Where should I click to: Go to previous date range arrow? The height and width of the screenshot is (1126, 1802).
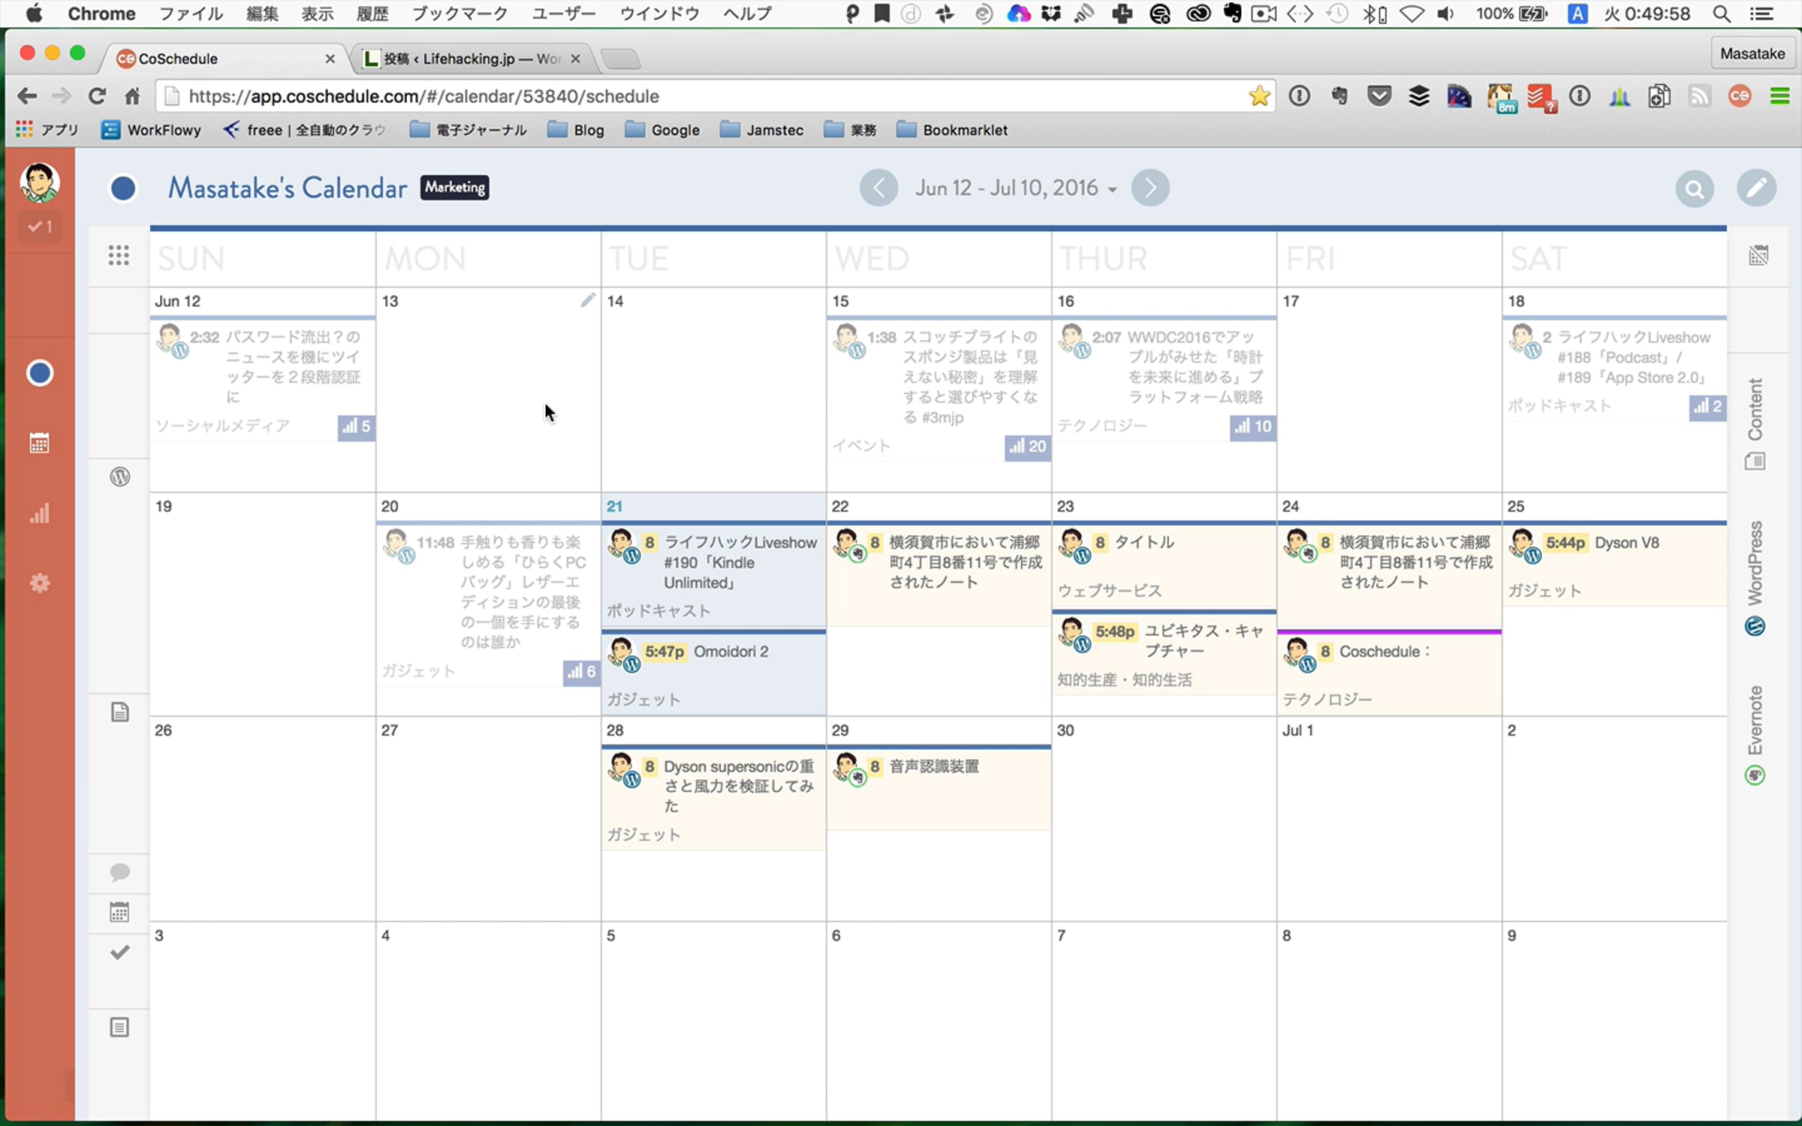tap(878, 188)
